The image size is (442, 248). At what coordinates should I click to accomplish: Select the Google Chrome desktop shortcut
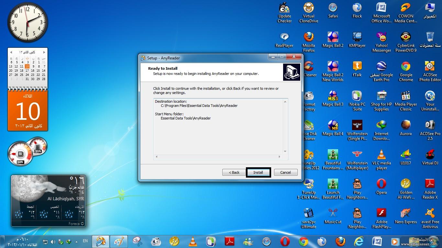pos(406,72)
